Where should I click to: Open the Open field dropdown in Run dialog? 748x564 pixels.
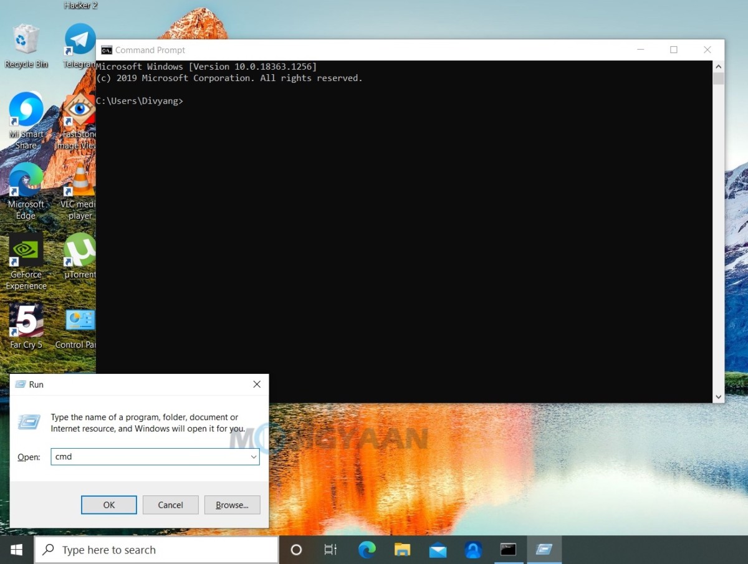pos(254,457)
